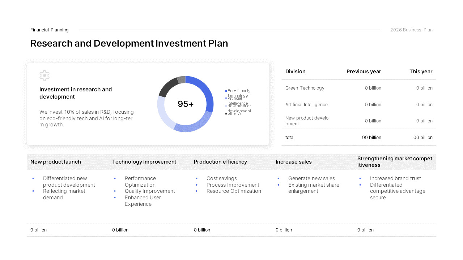Click the total row's This year '00 billion' value

tap(423, 138)
